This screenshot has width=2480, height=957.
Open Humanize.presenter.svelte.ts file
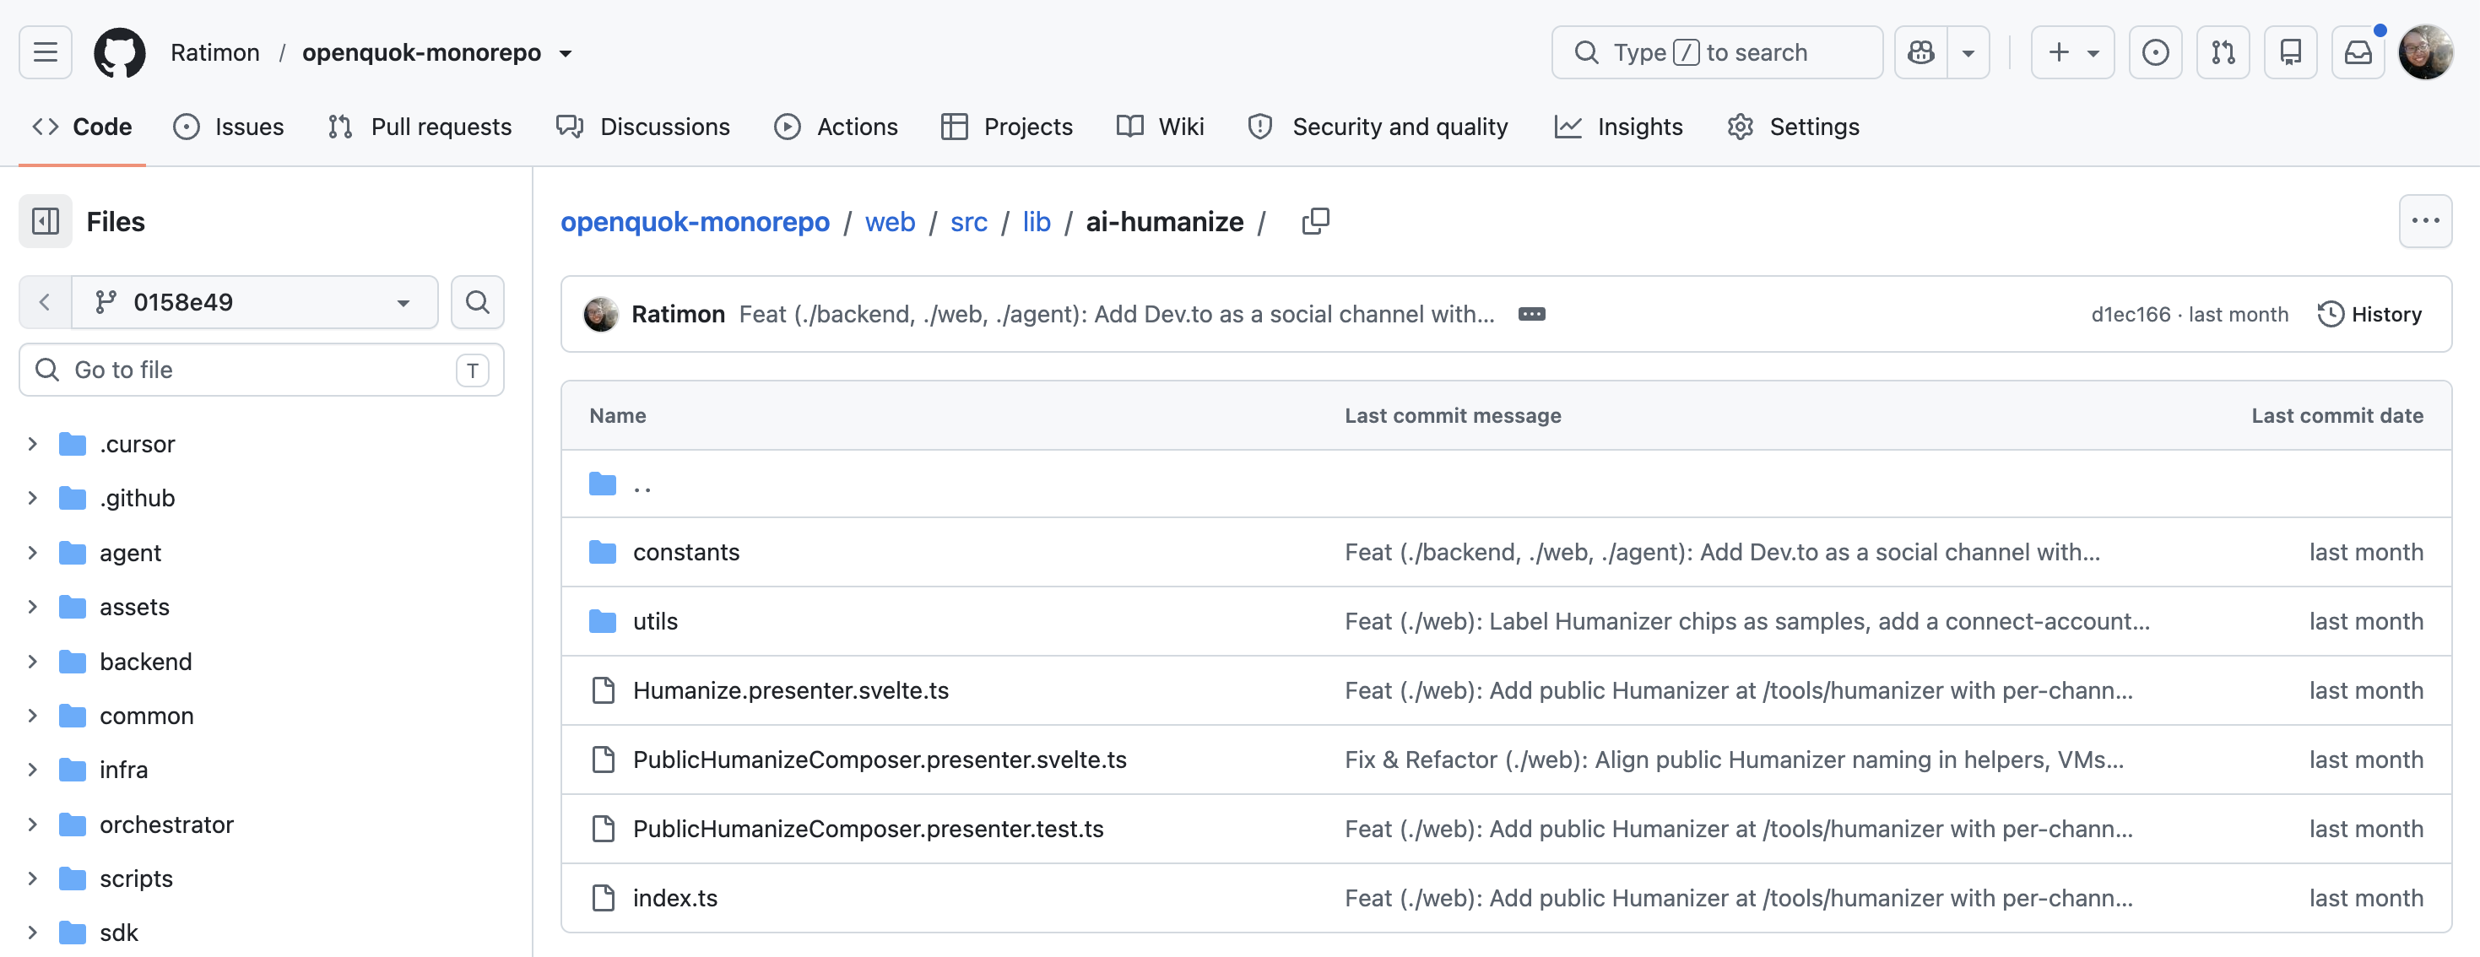790,690
